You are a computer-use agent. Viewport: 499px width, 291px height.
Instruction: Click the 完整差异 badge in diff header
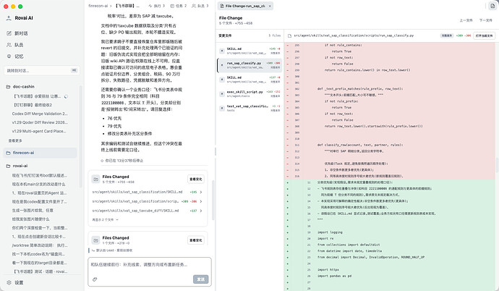click(x=446, y=35)
